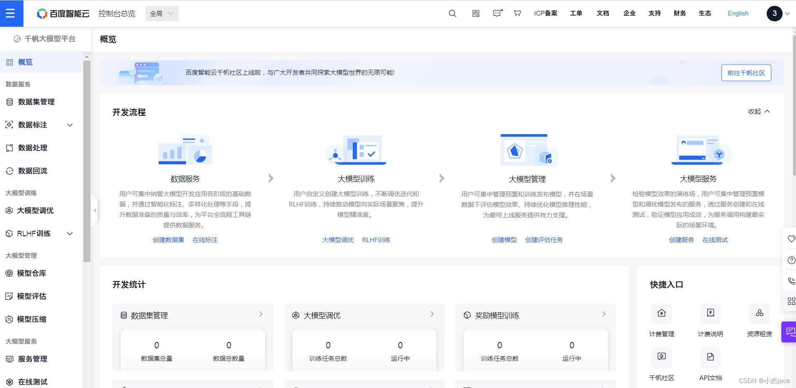
Task: Collapse 开发流程 section via 收起
Action: (759, 111)
